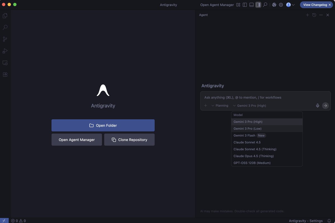Viewport: 335px width, 223px height.
Task: Click the View Changelog button
Action: pyautogui.click(x=315, y=5)
